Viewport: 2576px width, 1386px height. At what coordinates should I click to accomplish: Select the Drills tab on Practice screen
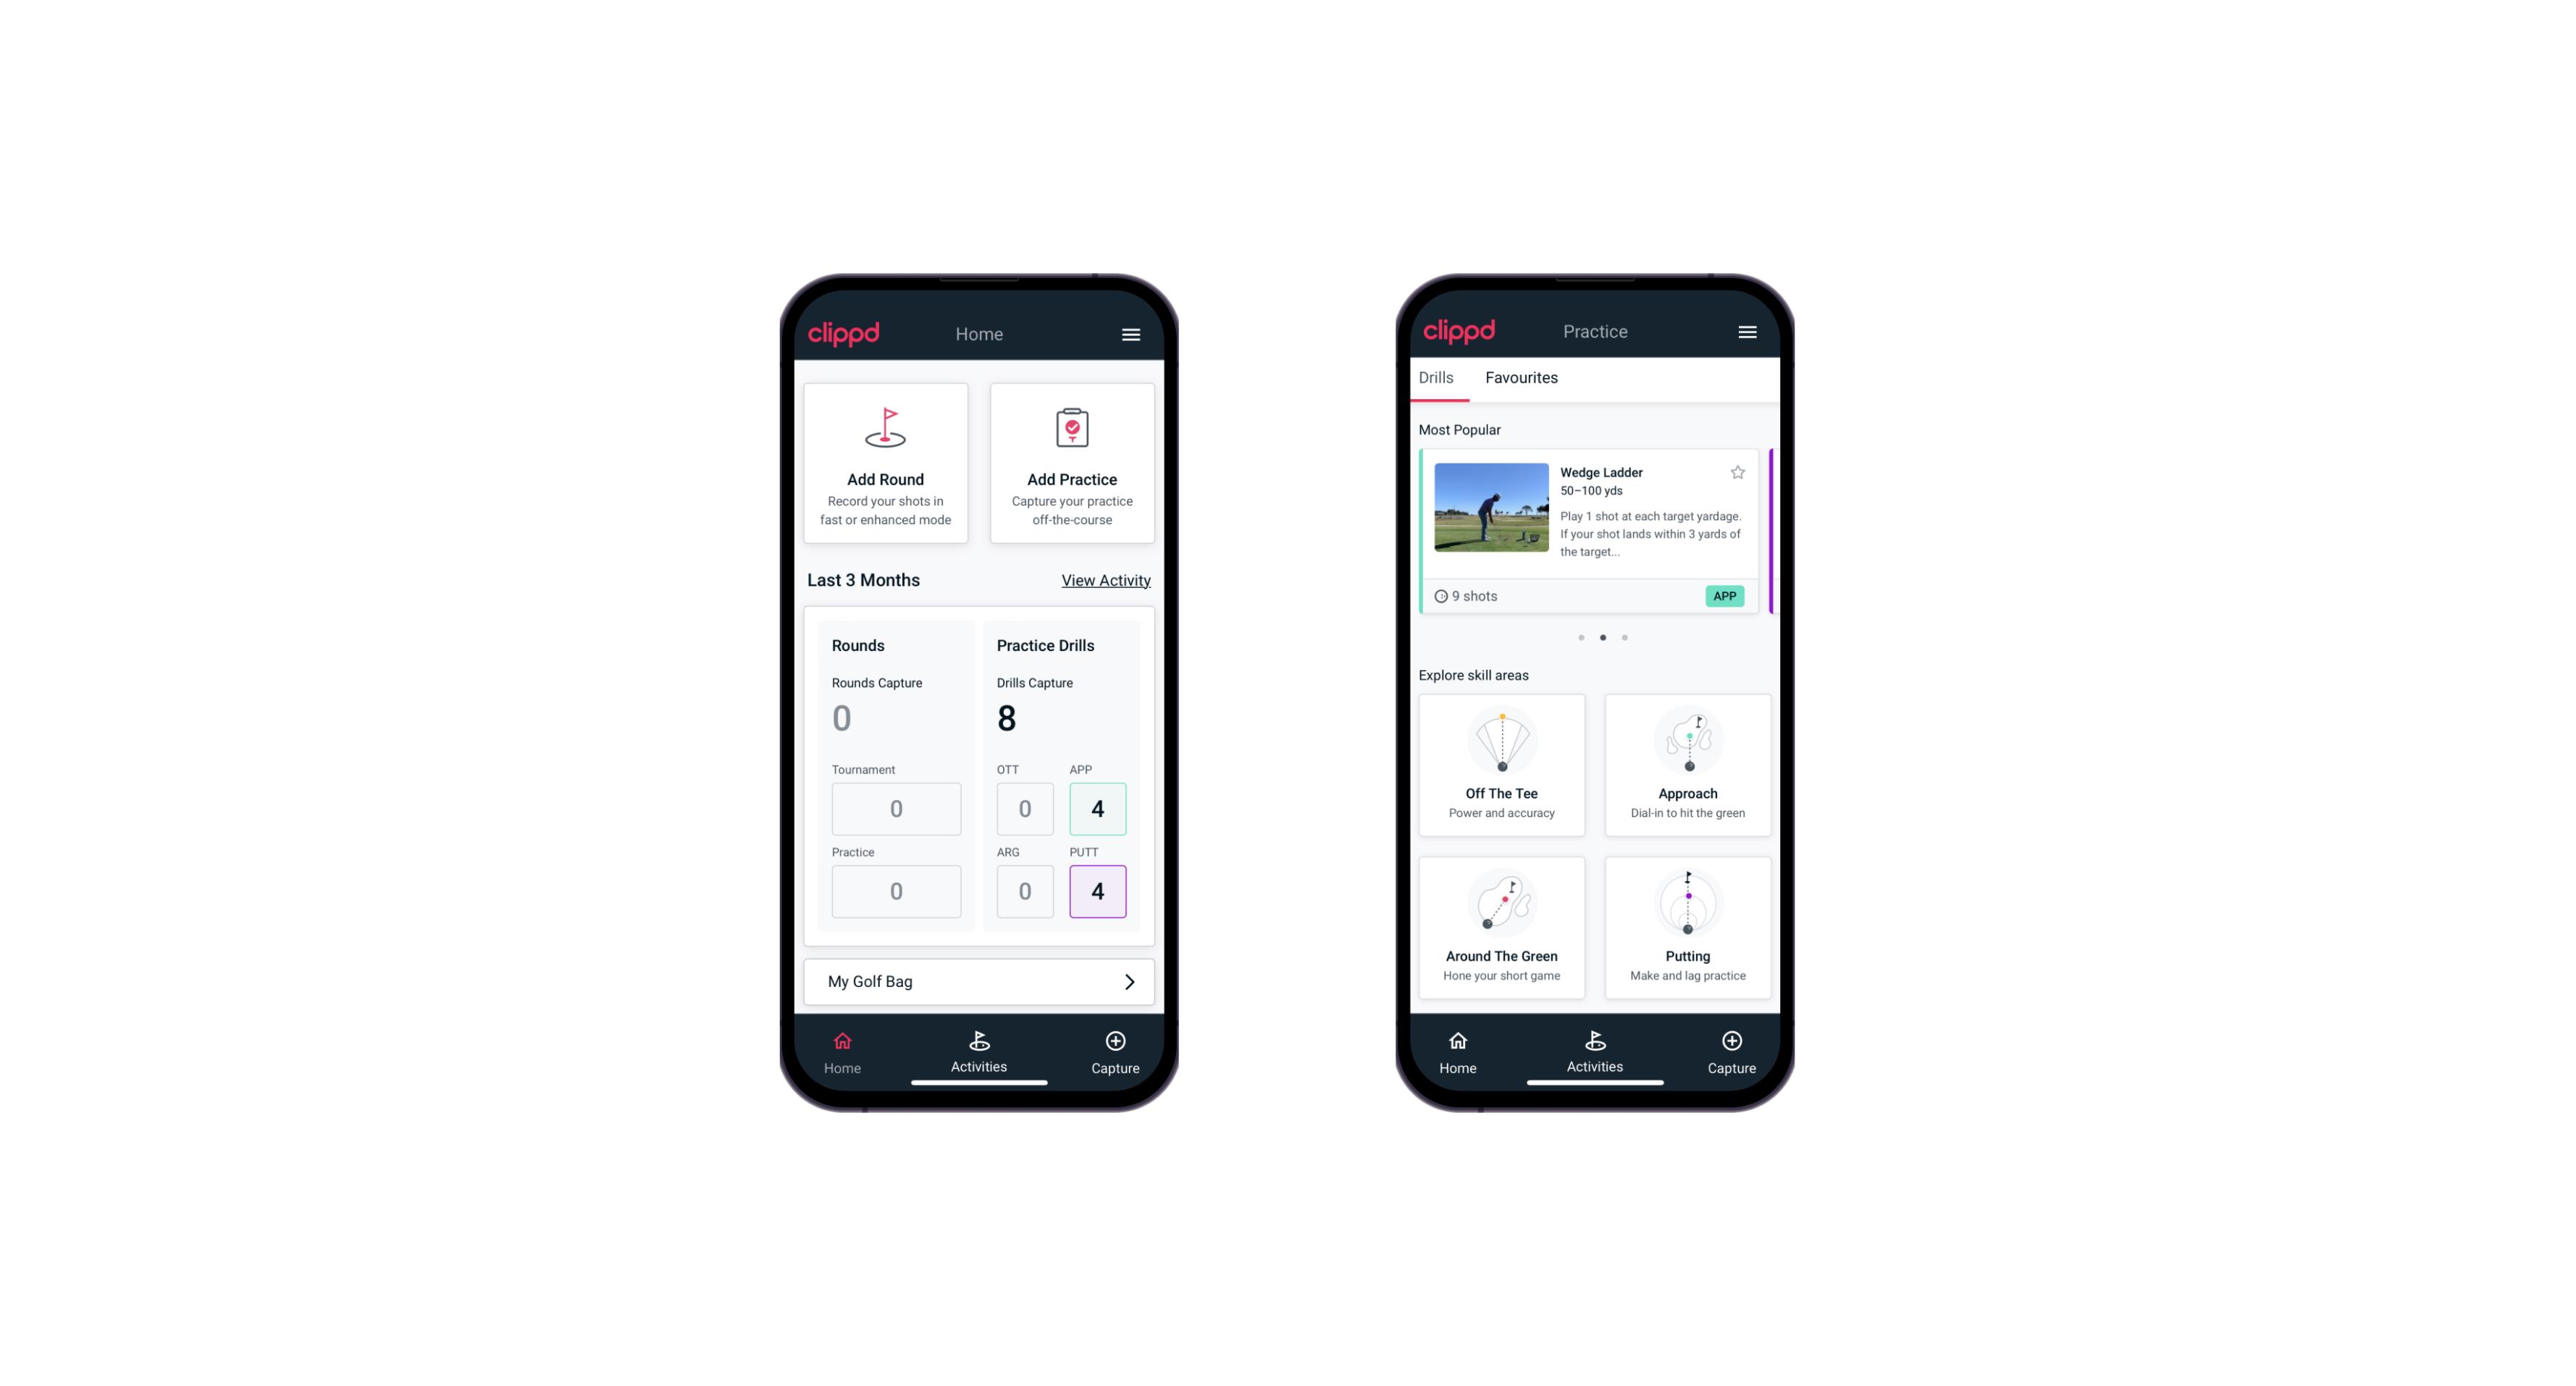(x=1435, y=377)
